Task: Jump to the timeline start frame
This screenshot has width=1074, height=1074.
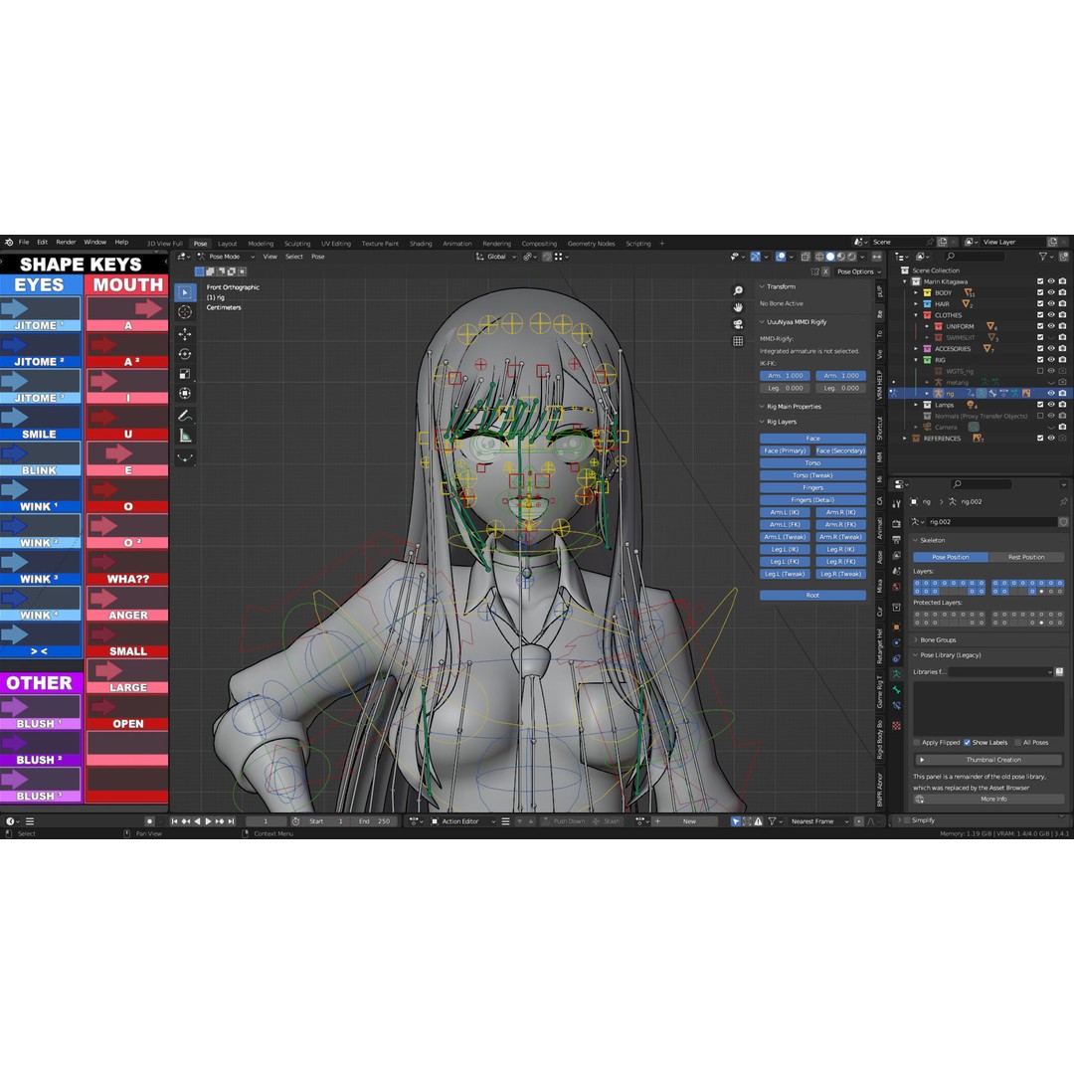Action: tap(175, 821)
